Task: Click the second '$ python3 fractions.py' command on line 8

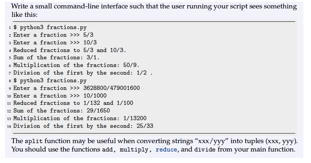Action: pyautogui.click(x=50, y=80)
